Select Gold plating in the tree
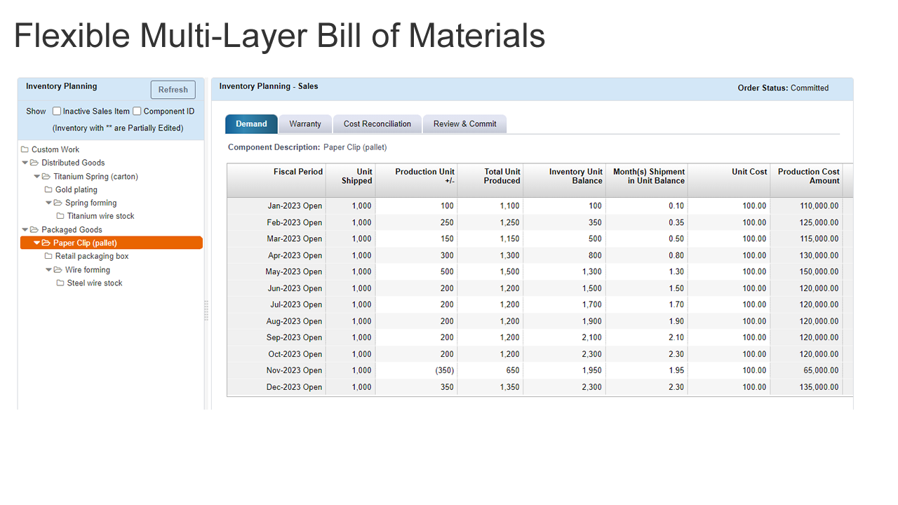The width and height of the screenshot is (898, 505). click(x=76, y=189)
